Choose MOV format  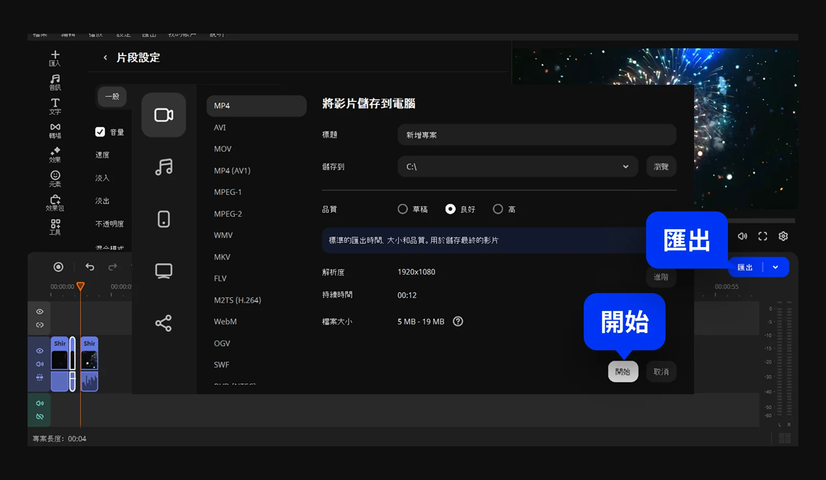point(223,149)
